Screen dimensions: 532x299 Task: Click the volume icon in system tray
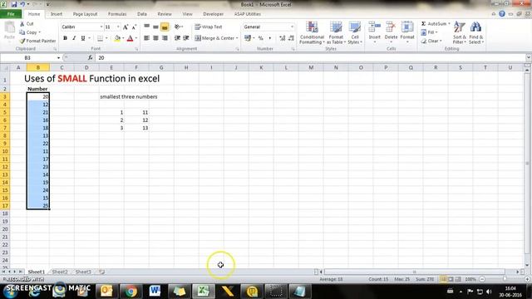pos(489,292)
